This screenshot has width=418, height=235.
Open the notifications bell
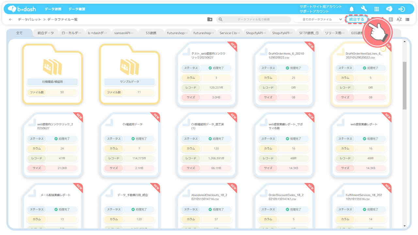point(352,9)
